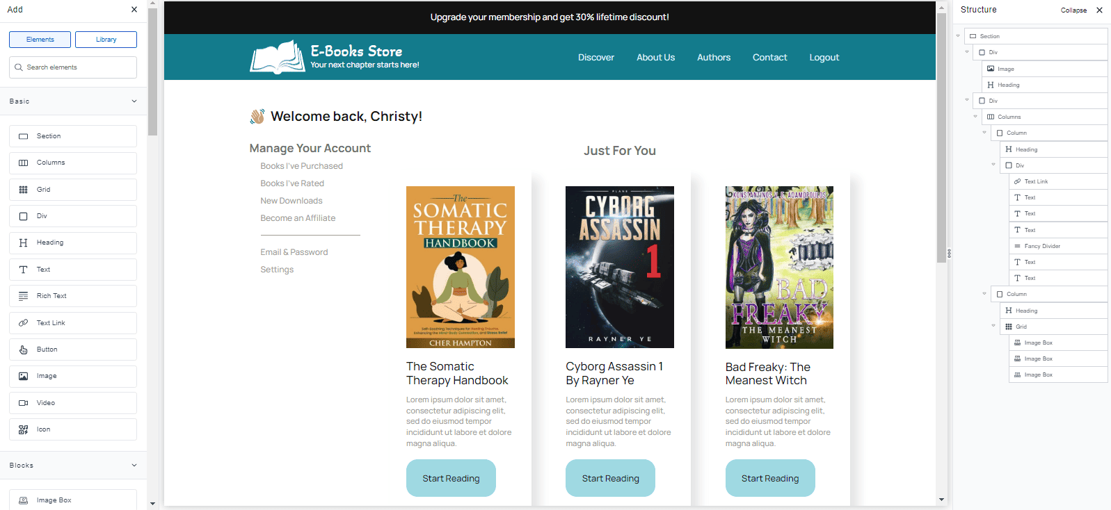Click the Text Link element icon
The image size is (1111, 510).
[24, 323]
